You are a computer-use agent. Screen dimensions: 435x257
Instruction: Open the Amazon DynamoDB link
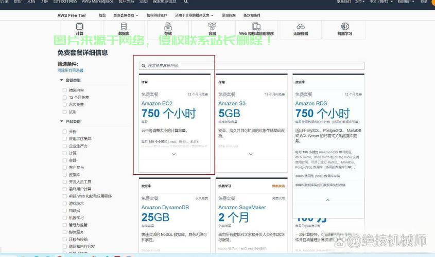pyautogui.click(x=165, y=208)
